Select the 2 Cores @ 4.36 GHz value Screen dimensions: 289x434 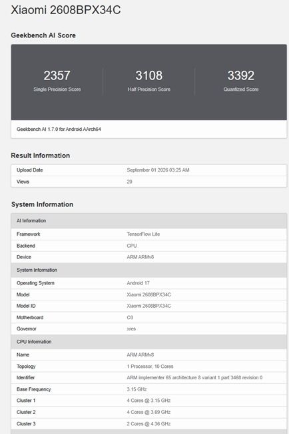(148, 424)
